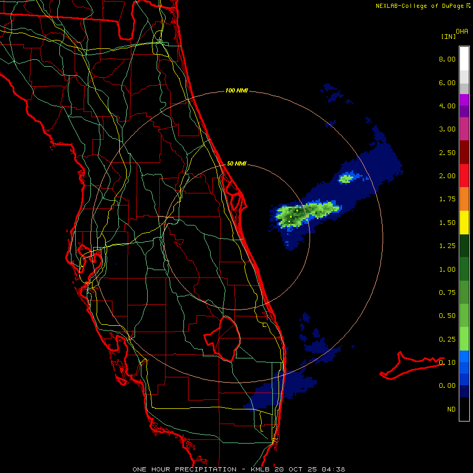Click the Lake Okeechobee outline

(222, 338)
